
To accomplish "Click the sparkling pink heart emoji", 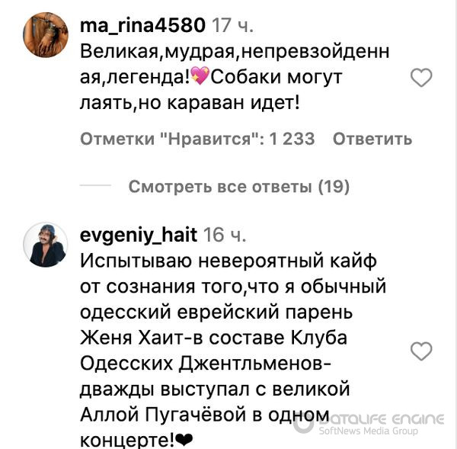I will pyautogui.click(x=200, y=76).
